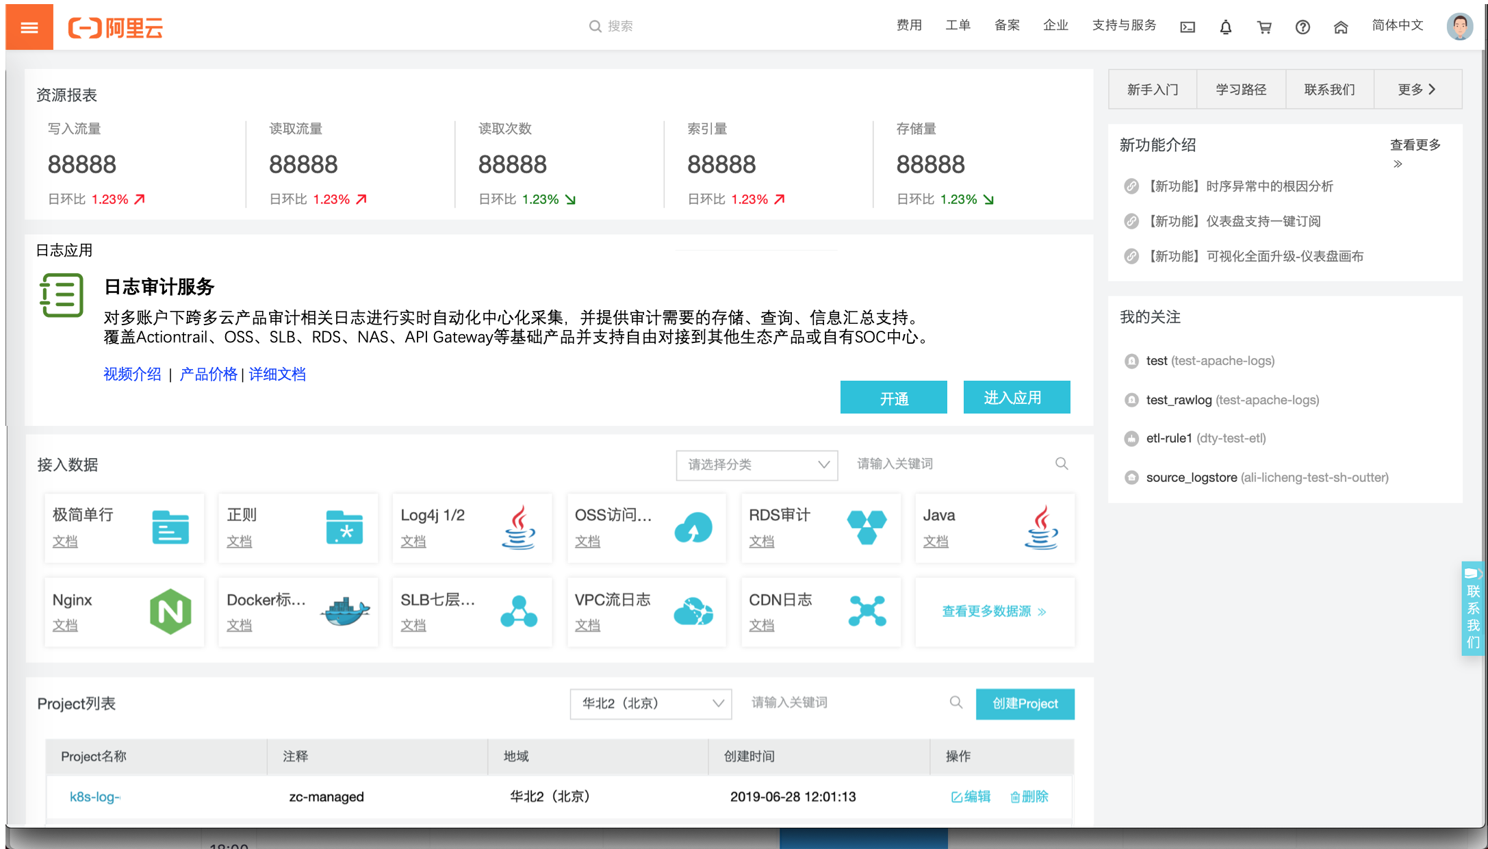1488x849 pixels.
Task: Open the 请选择分类 category dropdown
Action: click(757, 465)
